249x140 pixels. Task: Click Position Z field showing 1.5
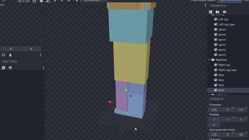click(x=240, y=110)
